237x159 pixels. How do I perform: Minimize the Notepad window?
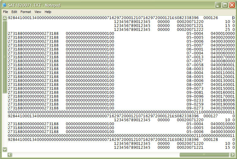pos(218,5)
